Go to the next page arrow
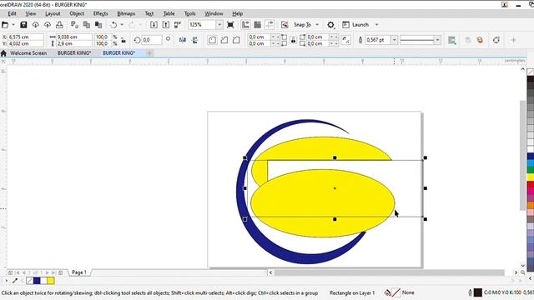The width and height of the screenshot is (534, 300). pos(47,272)
